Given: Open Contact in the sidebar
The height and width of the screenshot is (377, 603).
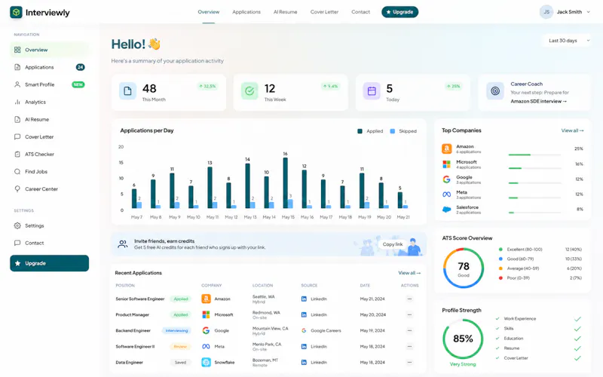Looking at the screenshot, I should click(x=49, y=243).
